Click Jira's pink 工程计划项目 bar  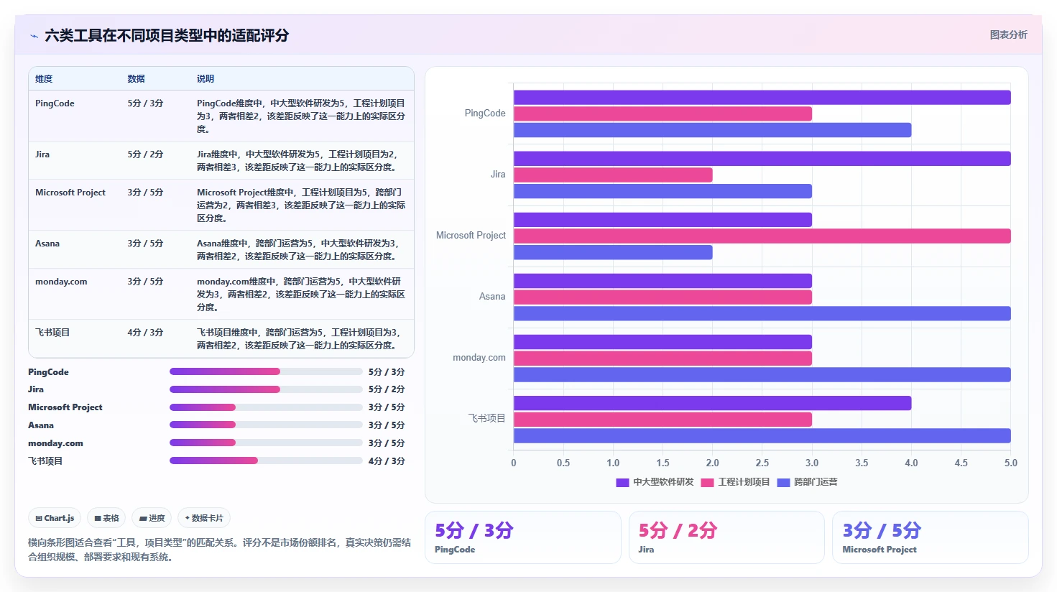pyautogui.click(x=613, y=175)
